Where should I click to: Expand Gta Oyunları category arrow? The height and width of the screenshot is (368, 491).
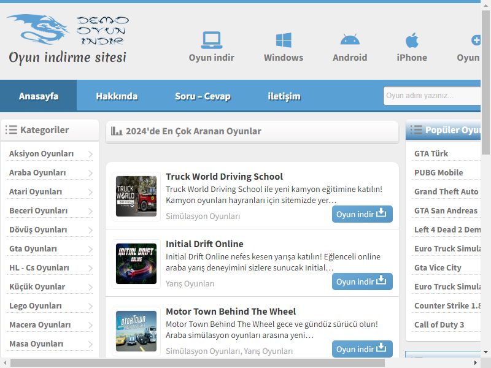tap(90, 249)
